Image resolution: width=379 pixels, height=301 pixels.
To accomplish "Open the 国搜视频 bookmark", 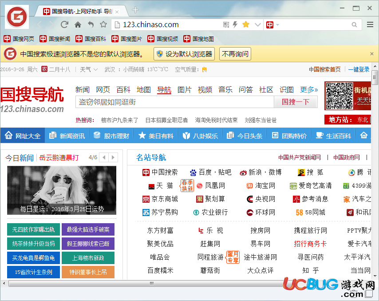I will point(163,39).
